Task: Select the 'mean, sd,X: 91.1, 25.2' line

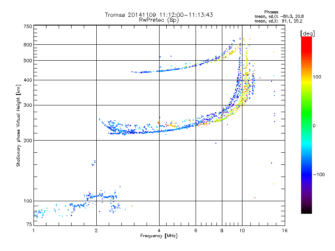Action: 278,21
